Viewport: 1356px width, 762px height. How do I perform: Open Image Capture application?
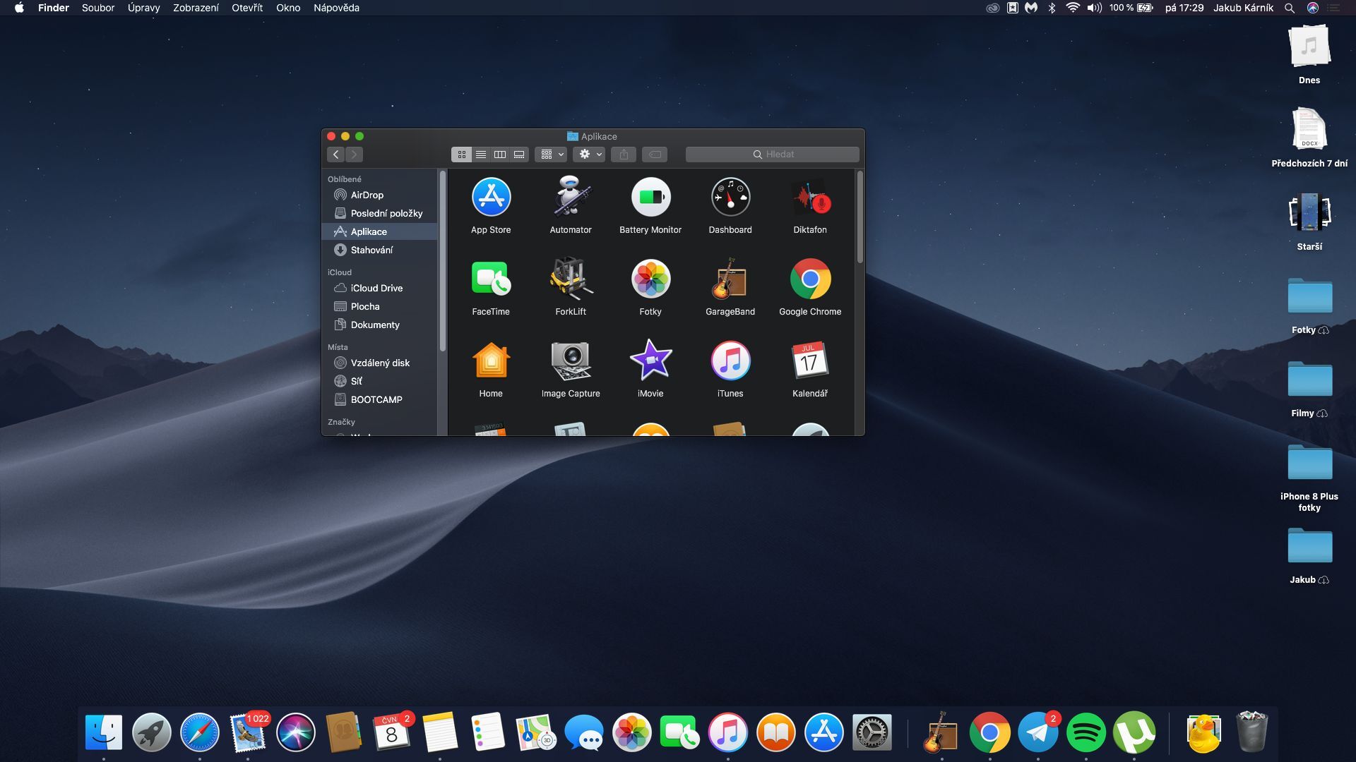click(x=570, y=361)
